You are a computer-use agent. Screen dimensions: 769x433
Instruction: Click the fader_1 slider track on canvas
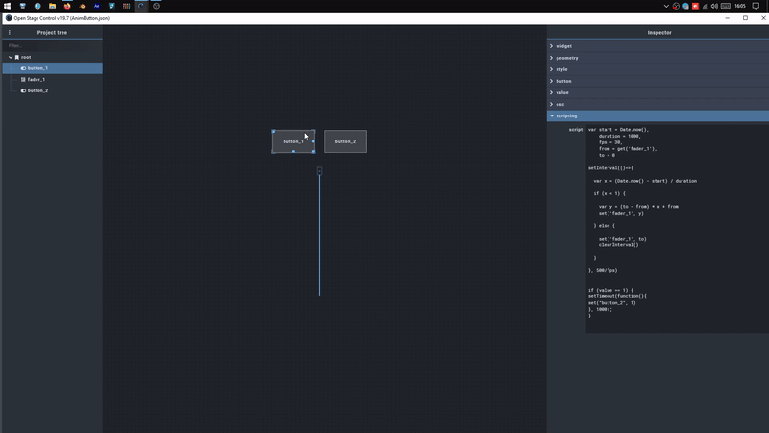coord(319,236)
